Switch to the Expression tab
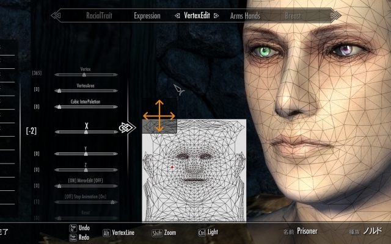The image size is (391, 244). 146,16
